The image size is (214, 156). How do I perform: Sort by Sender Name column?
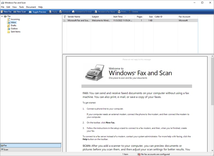pyautogui.click(x=79, y=17)
